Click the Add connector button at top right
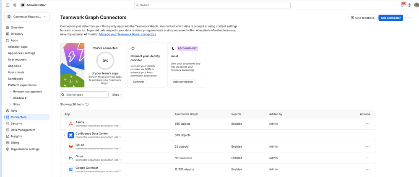 coord(390,18)
